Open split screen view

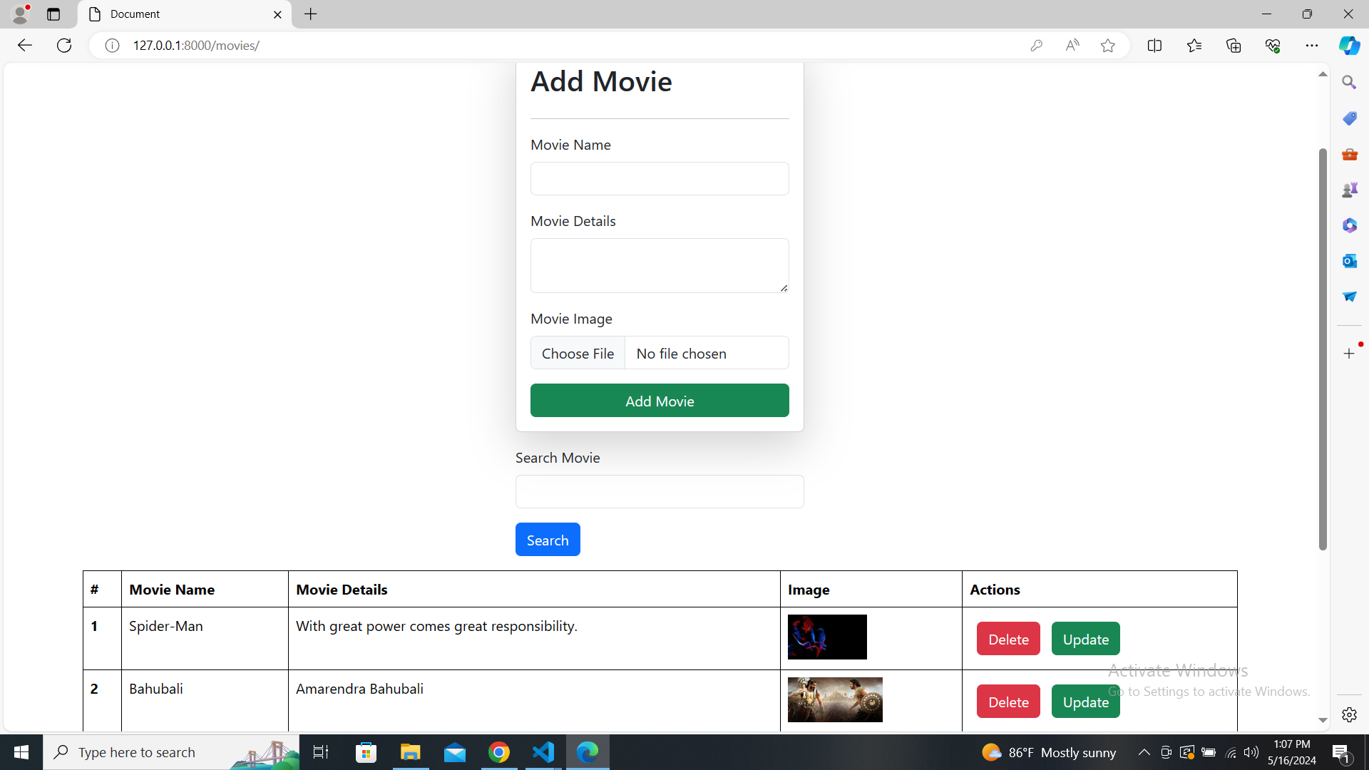click(1155, 45)
